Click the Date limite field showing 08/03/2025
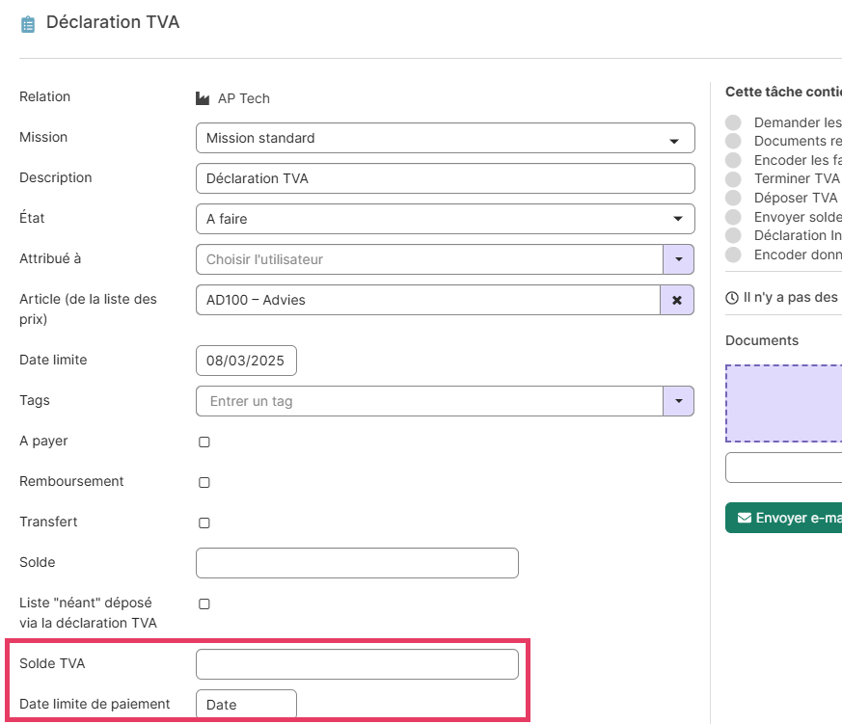 [246, 362]
